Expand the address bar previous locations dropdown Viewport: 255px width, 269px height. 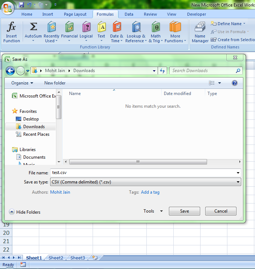click(x=154, y=71)
